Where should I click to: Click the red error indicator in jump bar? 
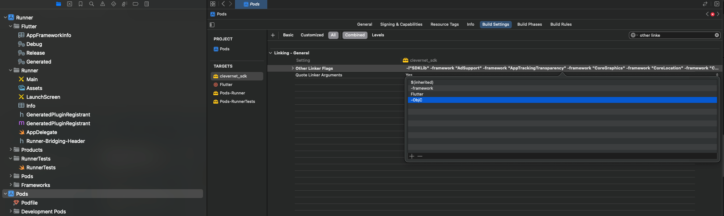tap(713, 14)
